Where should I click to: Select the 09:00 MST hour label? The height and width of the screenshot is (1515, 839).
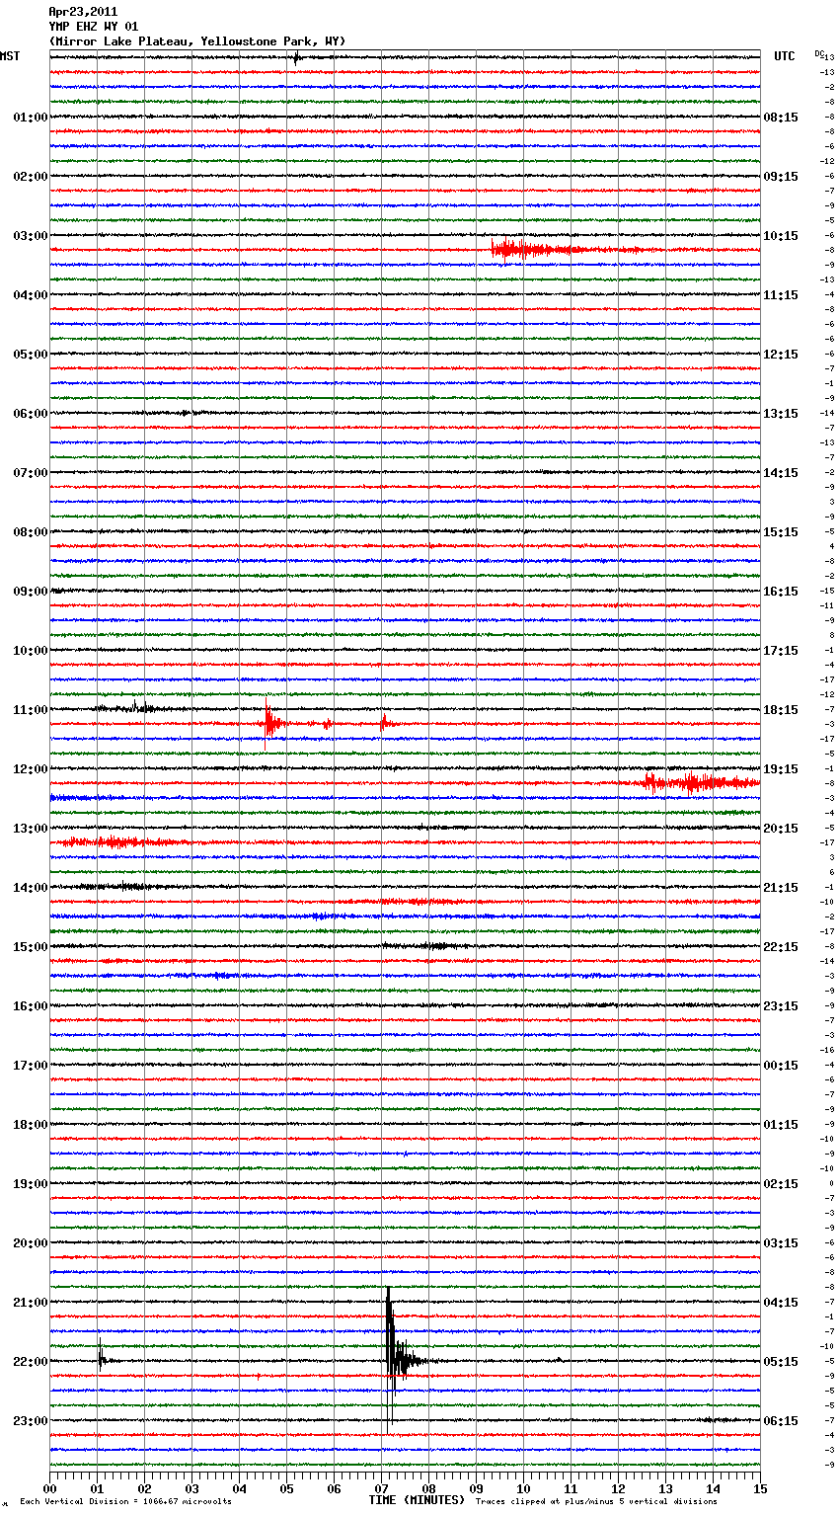[30, 592]
